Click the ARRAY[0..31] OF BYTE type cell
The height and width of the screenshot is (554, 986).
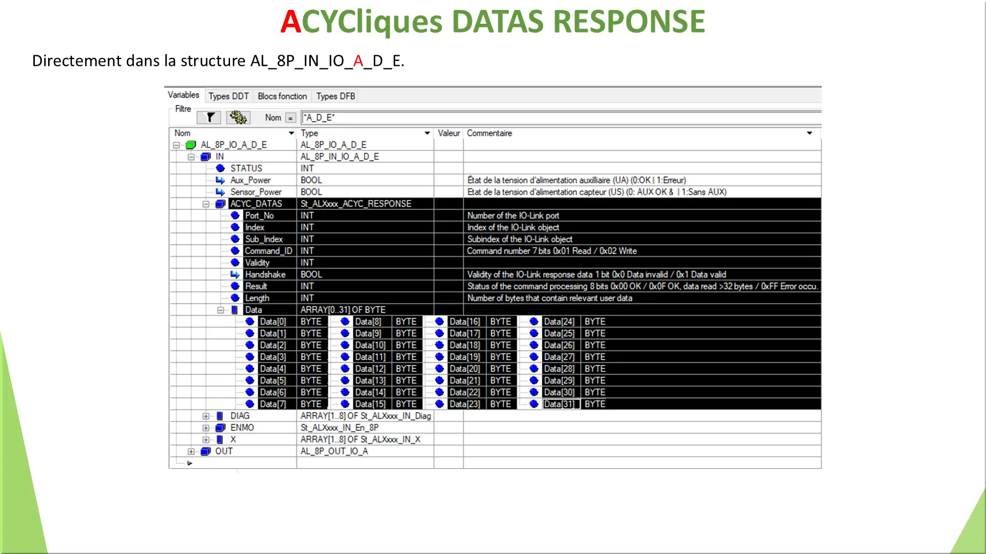[x=365, y=310]
